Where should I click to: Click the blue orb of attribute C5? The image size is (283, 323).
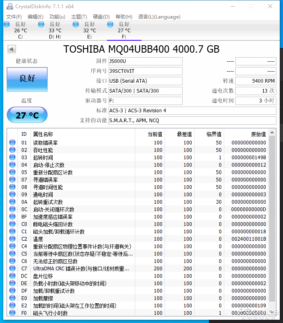coord(12,253)
